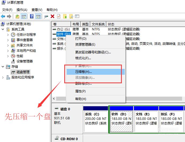Open the 帮助(H) menu in menu bar
185x142 pixels.
pos(52,10)
